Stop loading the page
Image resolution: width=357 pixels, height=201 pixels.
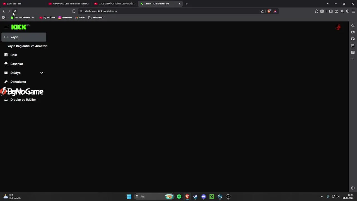tap(15, 11)
